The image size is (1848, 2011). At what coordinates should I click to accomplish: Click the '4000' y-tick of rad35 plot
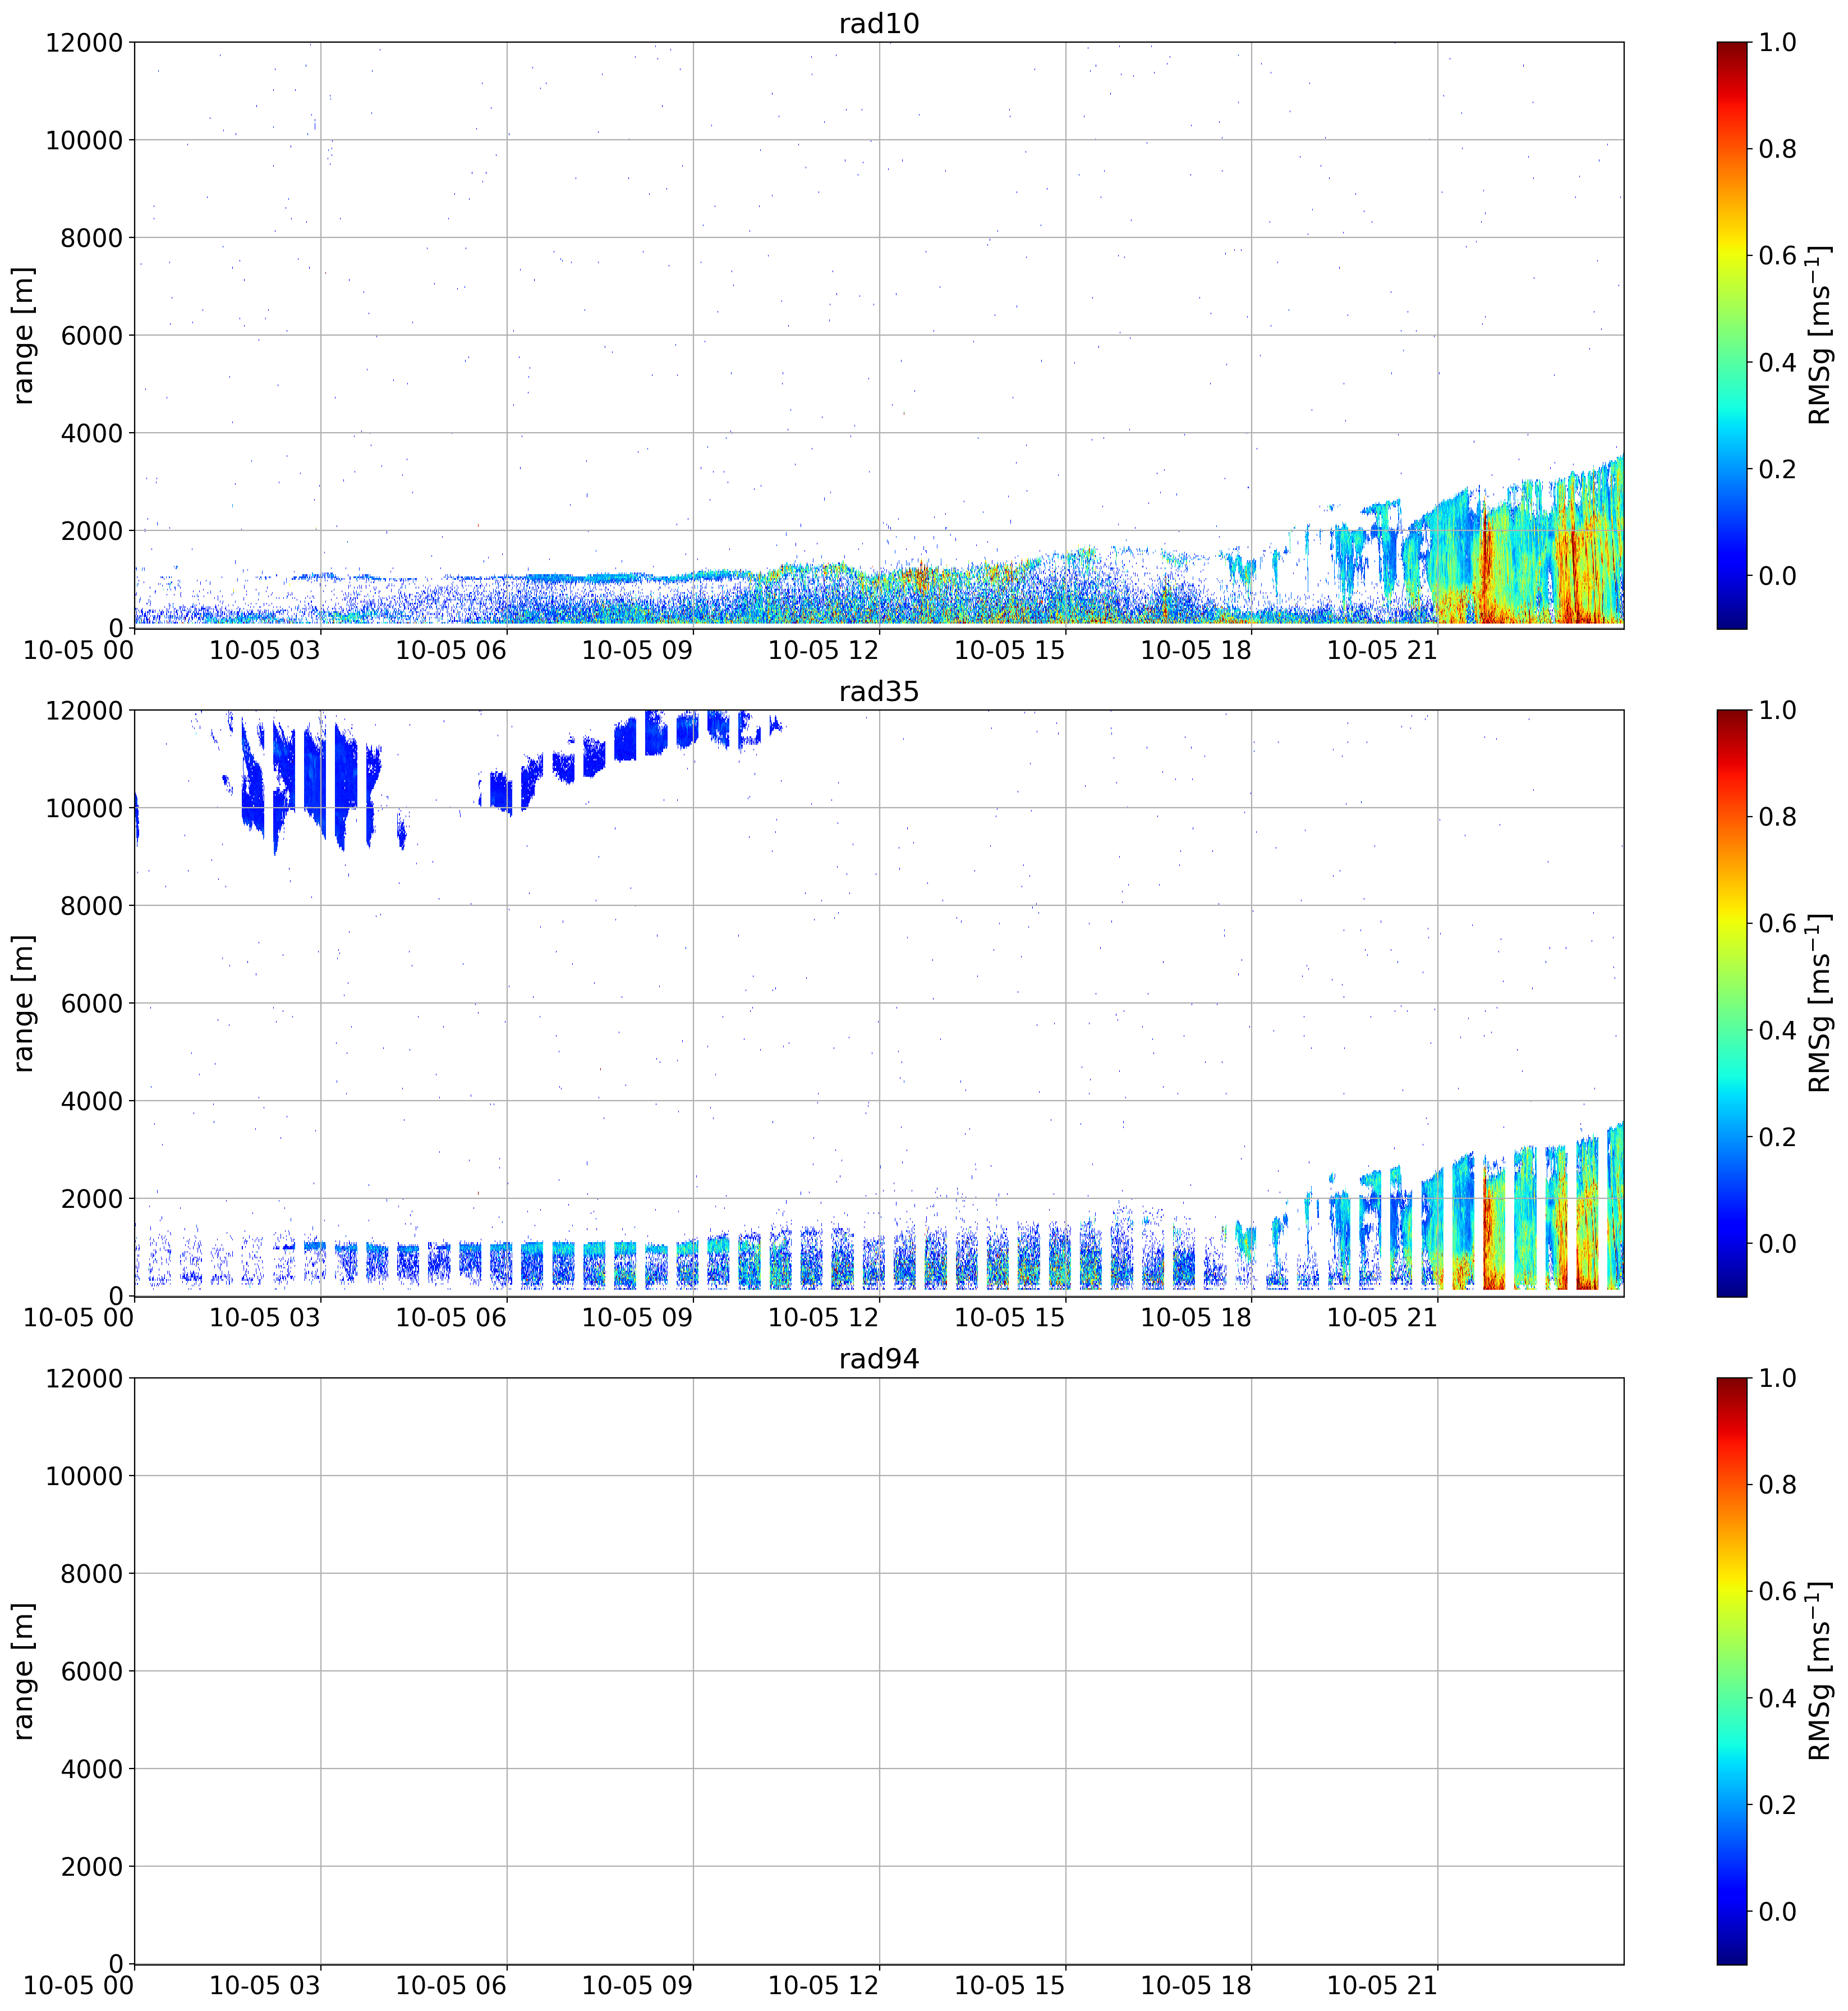[92, 1102]
